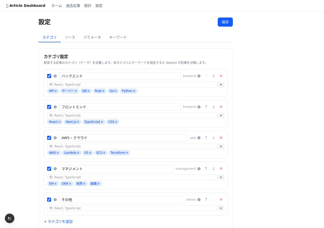Focus the マネジメント name input field
The width and height of the screenshot is (324, 228).
click(x=116, y=169)
